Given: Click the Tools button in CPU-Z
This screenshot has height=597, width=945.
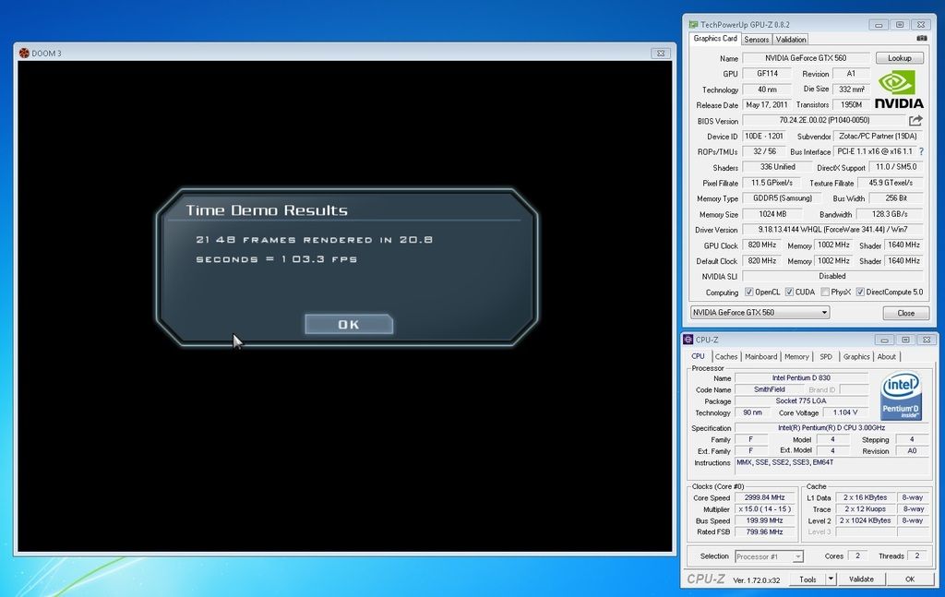Looking at the screenshot, I should coord(807,579).
